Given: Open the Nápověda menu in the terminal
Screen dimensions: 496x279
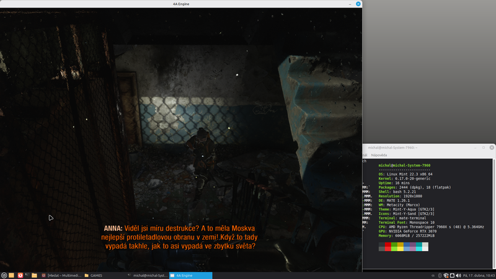Looking at the screenshot, I should click(379, 155).
